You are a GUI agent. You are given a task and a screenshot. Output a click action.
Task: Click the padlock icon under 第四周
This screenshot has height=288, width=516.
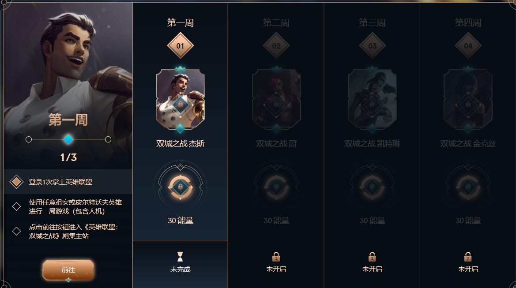[468, 257]
